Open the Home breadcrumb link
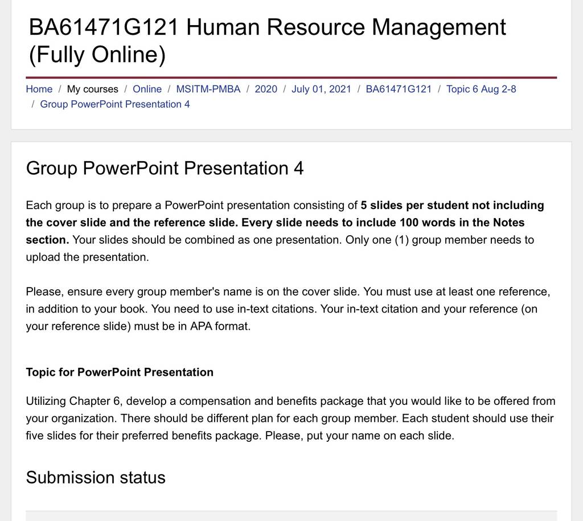 pos(39,89)
